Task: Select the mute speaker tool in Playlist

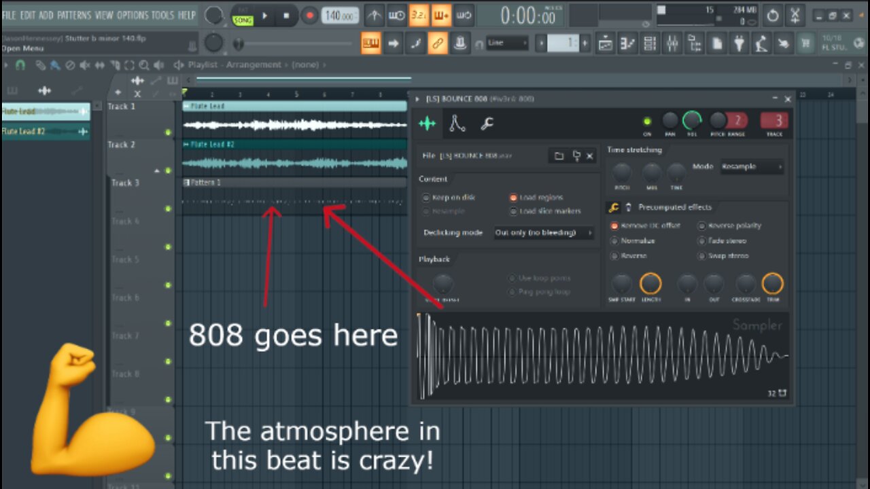Action: click(85, 65)
